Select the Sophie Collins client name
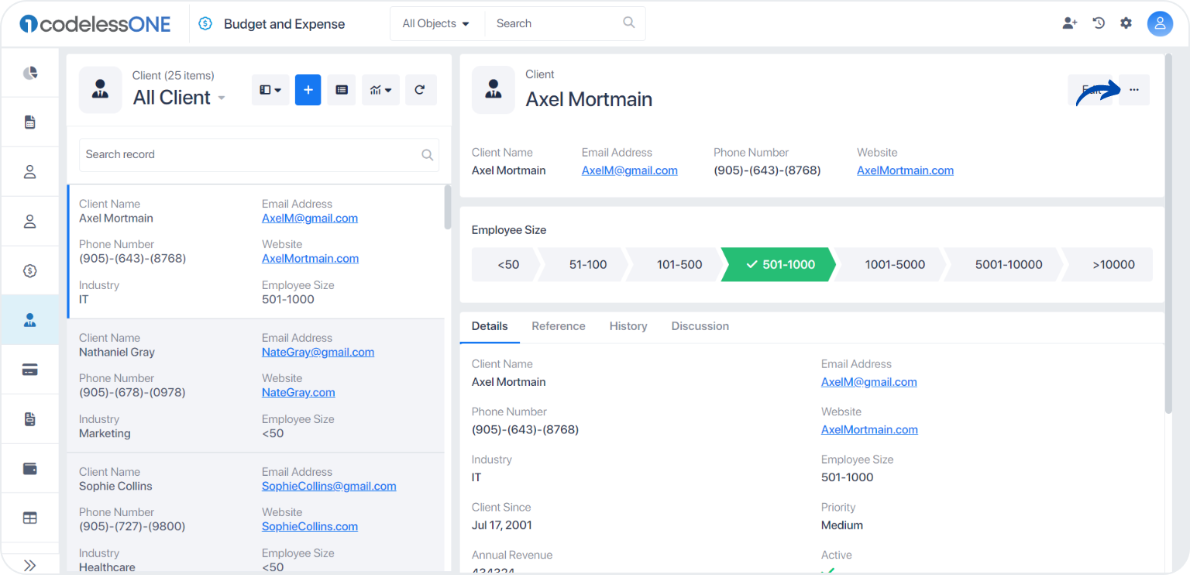The image size is (1190, 575). pos(115,487)
